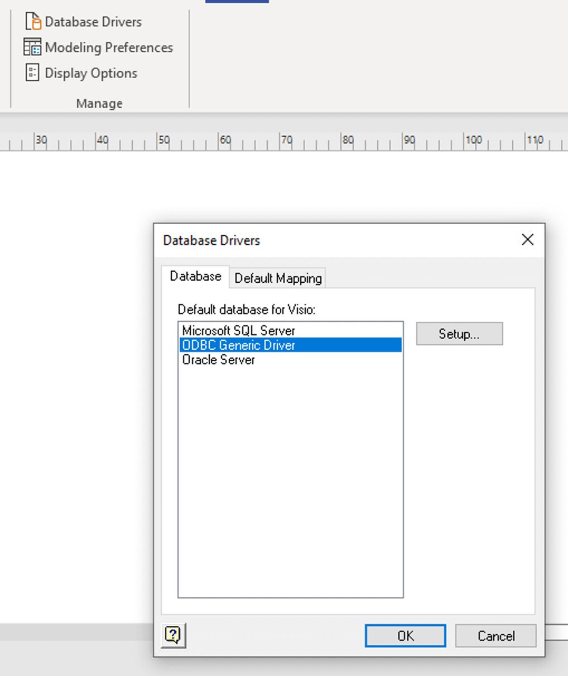
Task: Open the dialog's help question-mark icon
Action: [174, 635]
